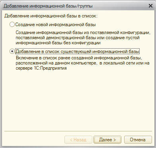Click the heading 'Добавление информационной базы в список:'
156x148 pixels.
coord(51,16)
